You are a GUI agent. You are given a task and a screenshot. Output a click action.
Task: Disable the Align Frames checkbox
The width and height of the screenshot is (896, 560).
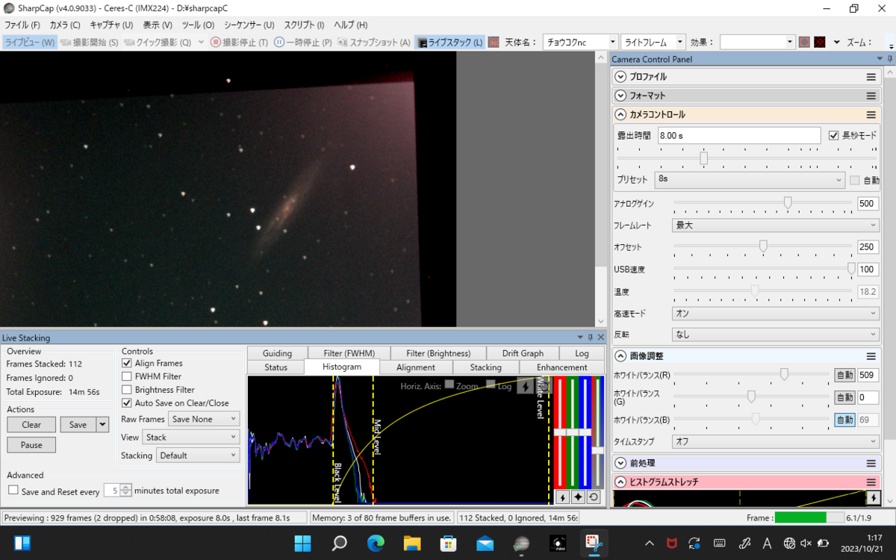point(127,363)
